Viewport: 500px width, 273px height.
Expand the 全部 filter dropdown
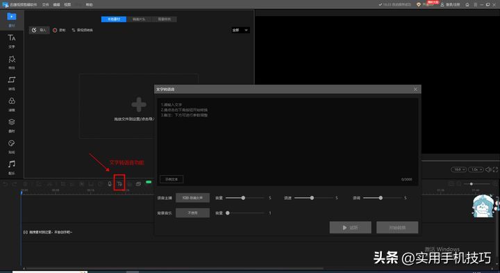point(240,30)
